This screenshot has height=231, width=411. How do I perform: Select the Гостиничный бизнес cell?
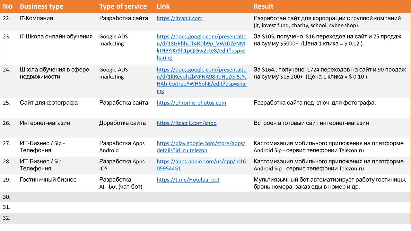(48, 180)
